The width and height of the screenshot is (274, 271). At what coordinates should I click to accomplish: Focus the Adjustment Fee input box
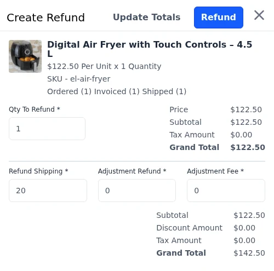click(226, 191)
